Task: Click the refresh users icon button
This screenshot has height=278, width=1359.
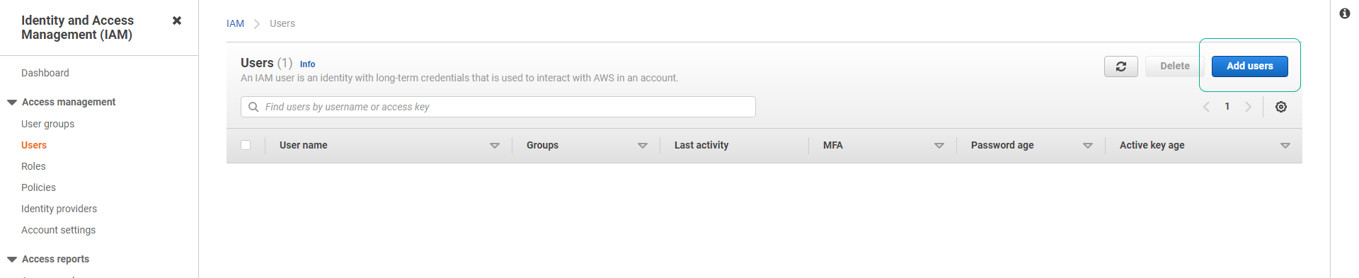Action: (1121, 66)
